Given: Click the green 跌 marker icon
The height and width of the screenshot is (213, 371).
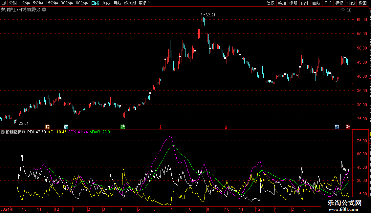Looking at the screenshot, I should point(122,126).
